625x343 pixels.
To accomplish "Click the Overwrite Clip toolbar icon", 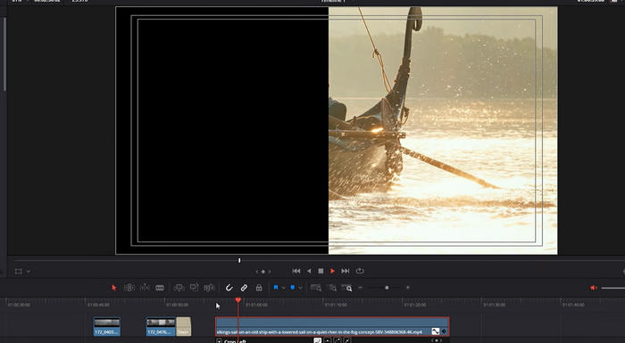I will pos(194,287).
